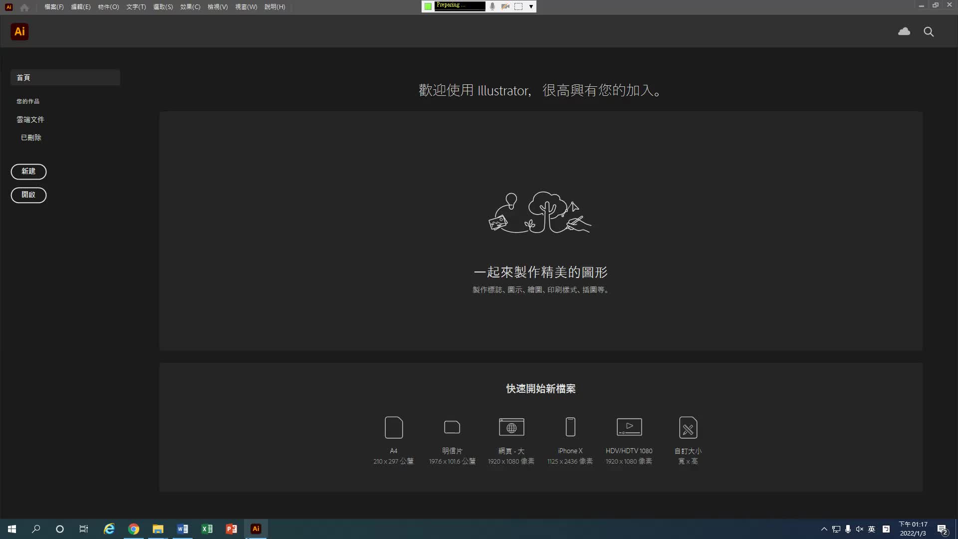The height and width of the screenshot is (539, 958).
Task: Open the 物件(O) menu
Action: tap(108, 7)
